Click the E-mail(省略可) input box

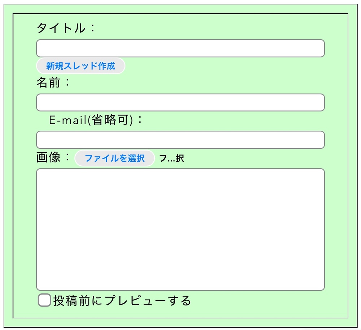(180, 140)
